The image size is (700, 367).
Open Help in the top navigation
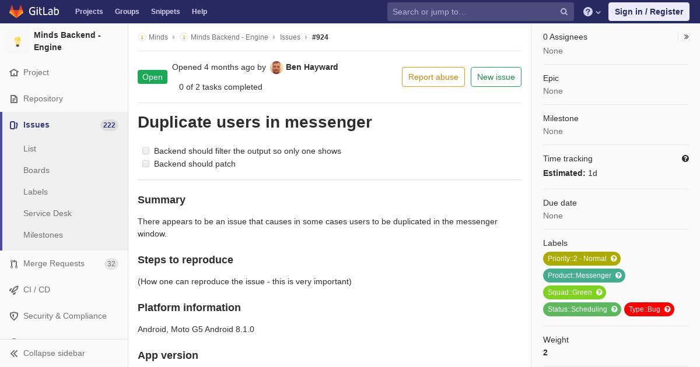pos(199,12)
